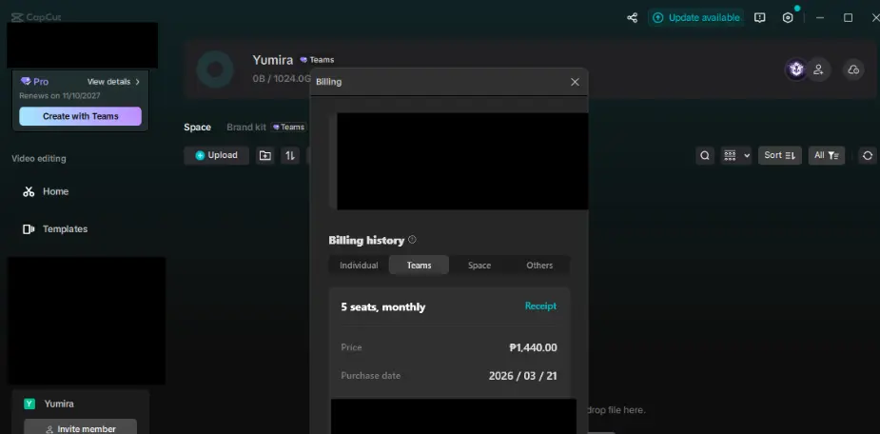
Task: Click the share icon in the title bar
Action: (x=632, y=17)
